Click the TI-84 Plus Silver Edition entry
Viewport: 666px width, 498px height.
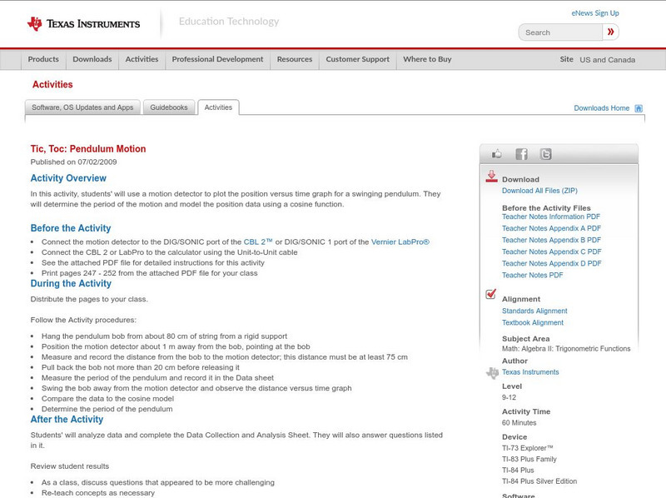539,481
